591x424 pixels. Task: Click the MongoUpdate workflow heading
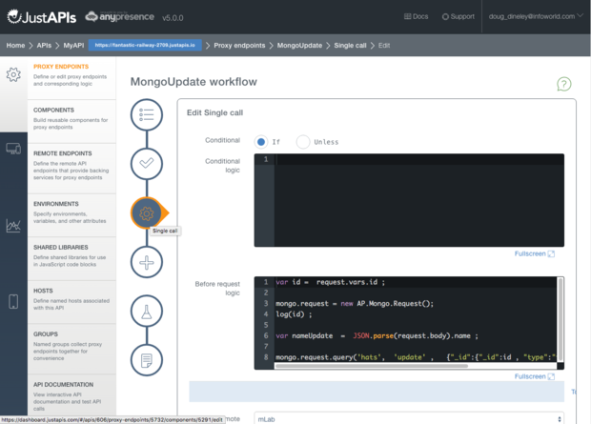[x=194, y=82]
